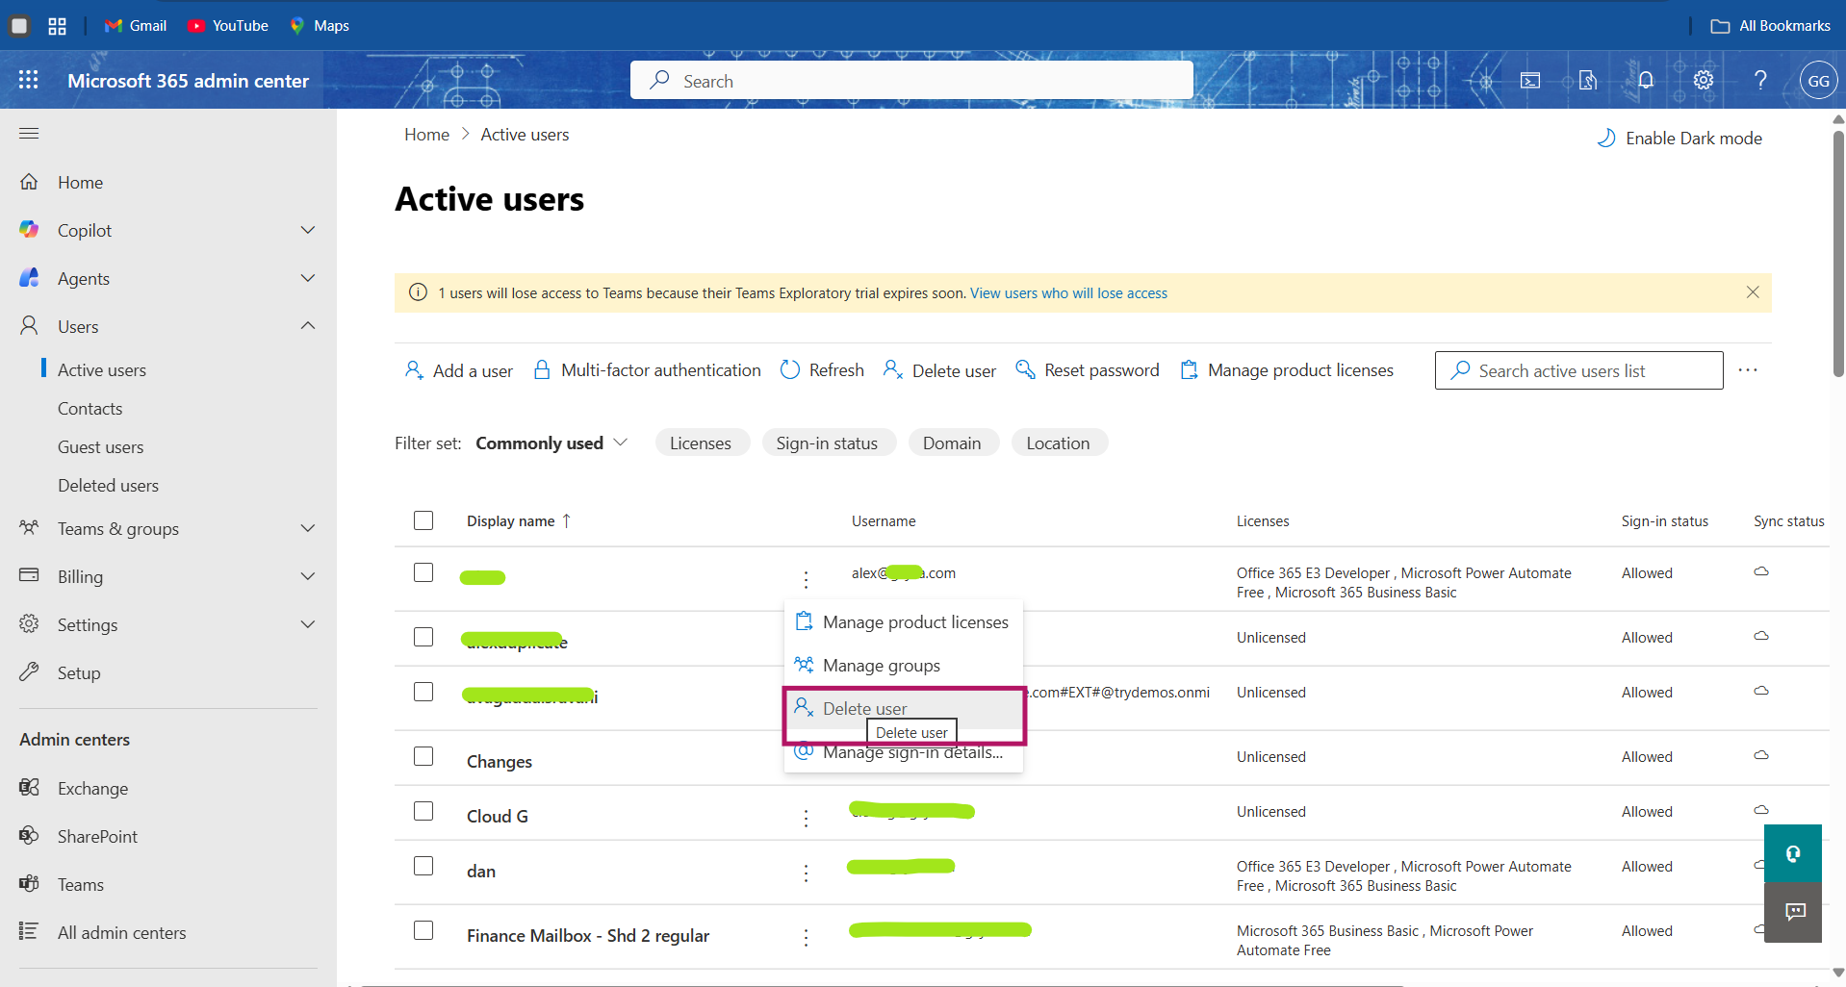
Task: Check the box for Cloud G
Action: (423, 811)
